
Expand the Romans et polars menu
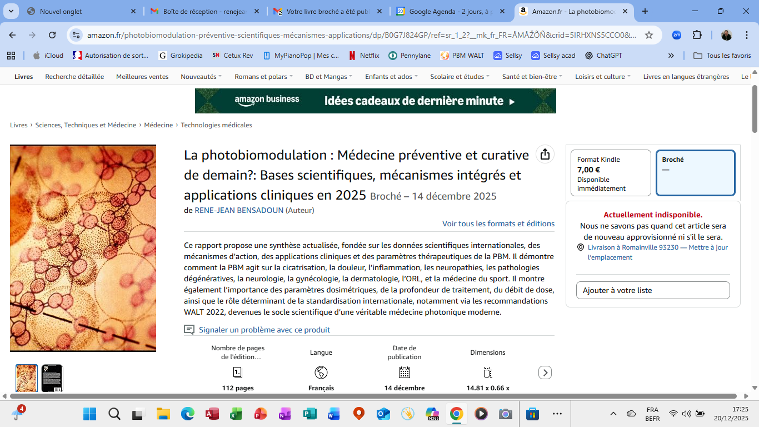click(263, 77)
